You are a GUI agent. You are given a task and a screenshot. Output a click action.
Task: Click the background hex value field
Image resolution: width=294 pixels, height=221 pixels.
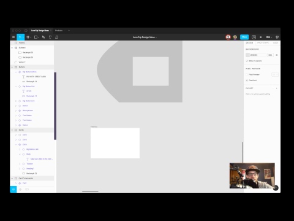click(258, 55)
